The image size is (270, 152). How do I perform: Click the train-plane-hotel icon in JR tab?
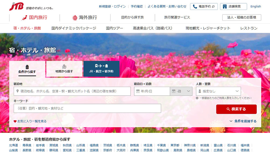click(101, 66)
